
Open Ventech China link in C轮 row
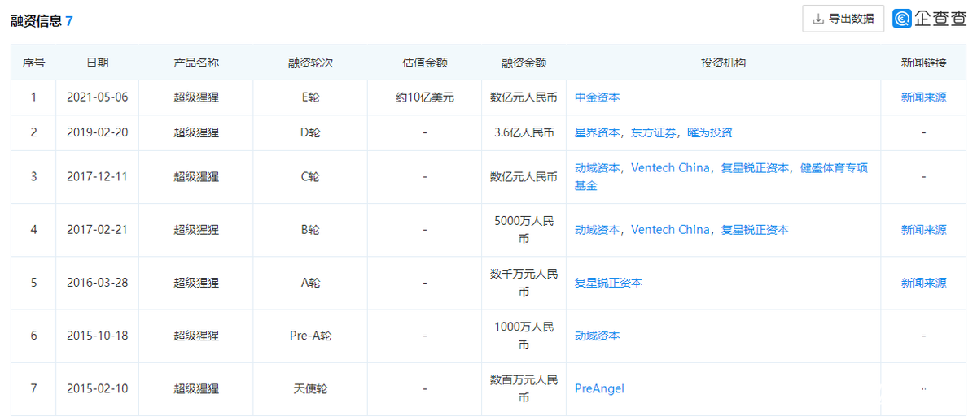point(670,168)
